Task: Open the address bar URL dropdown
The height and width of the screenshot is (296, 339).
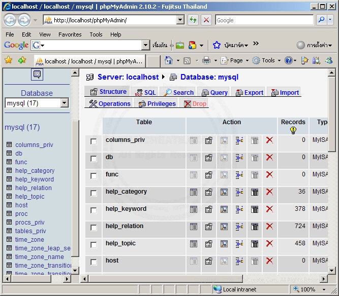Action: pyautogui.click(x=180, y=20)
